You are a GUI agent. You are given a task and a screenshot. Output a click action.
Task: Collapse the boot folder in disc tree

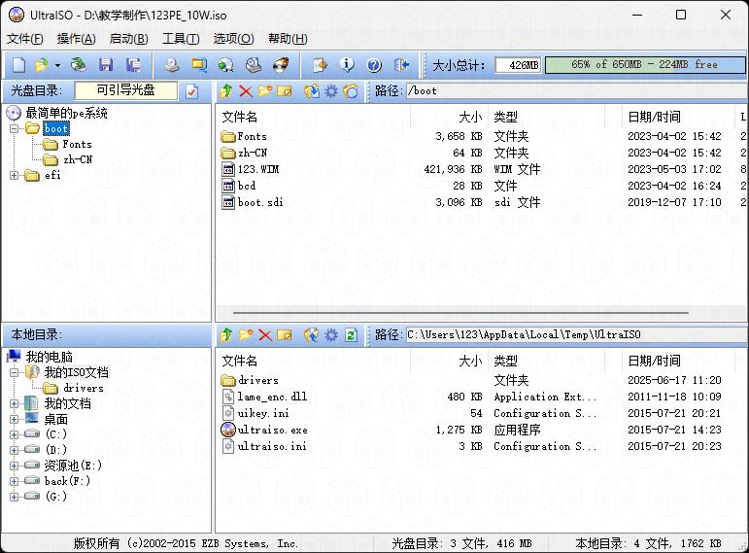(15, 129)
